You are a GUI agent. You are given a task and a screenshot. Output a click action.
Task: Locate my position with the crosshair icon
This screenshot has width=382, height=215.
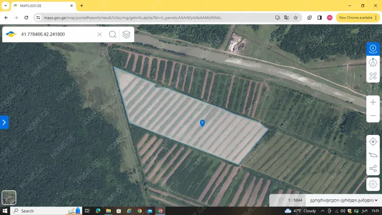(x=373, y=142)
